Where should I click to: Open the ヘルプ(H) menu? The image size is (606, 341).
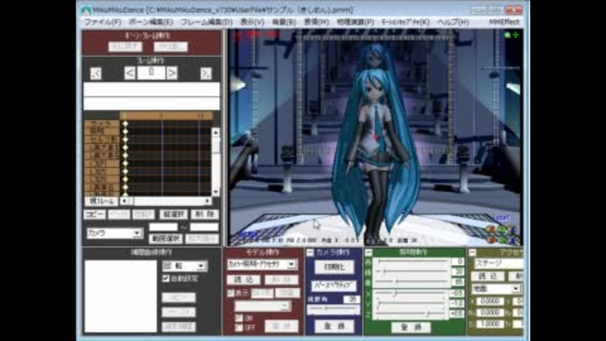(453, 22)
